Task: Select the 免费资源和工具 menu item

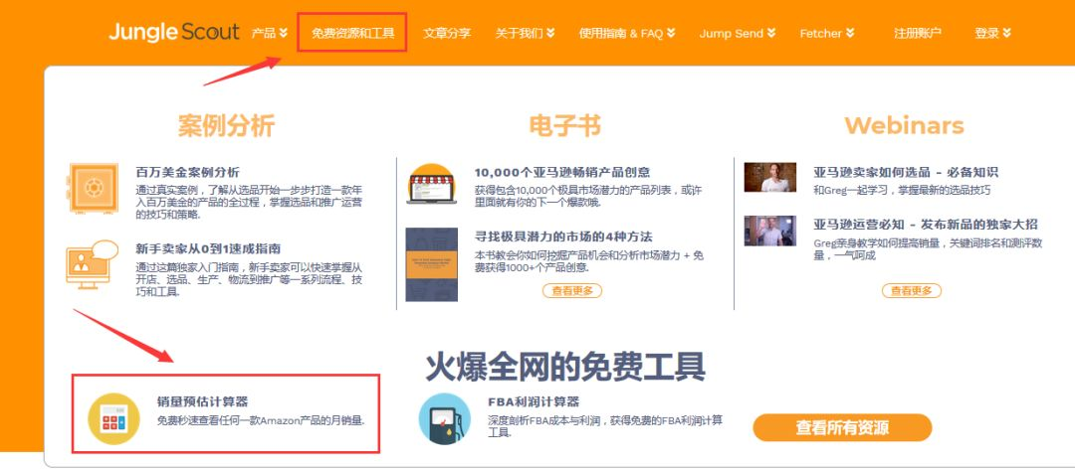Action: [x=352, y=33]
